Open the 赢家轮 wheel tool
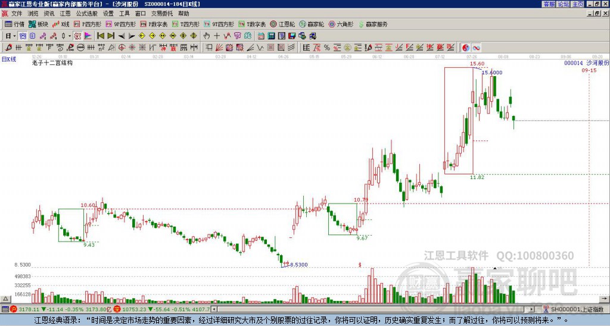 pos(312,24)
